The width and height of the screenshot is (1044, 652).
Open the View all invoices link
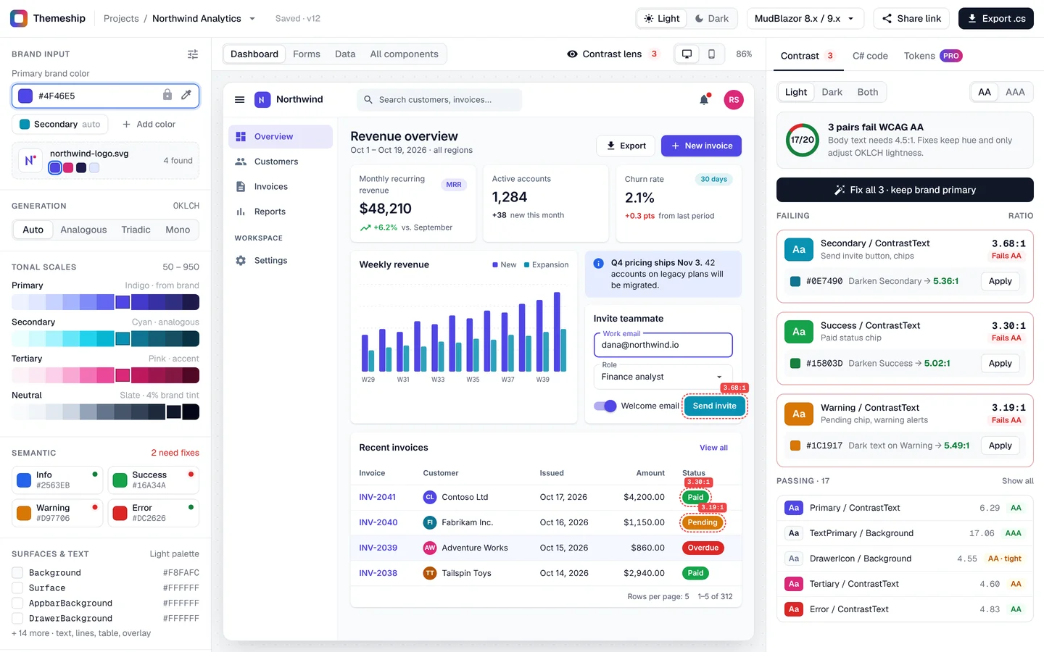pos(713,448)
